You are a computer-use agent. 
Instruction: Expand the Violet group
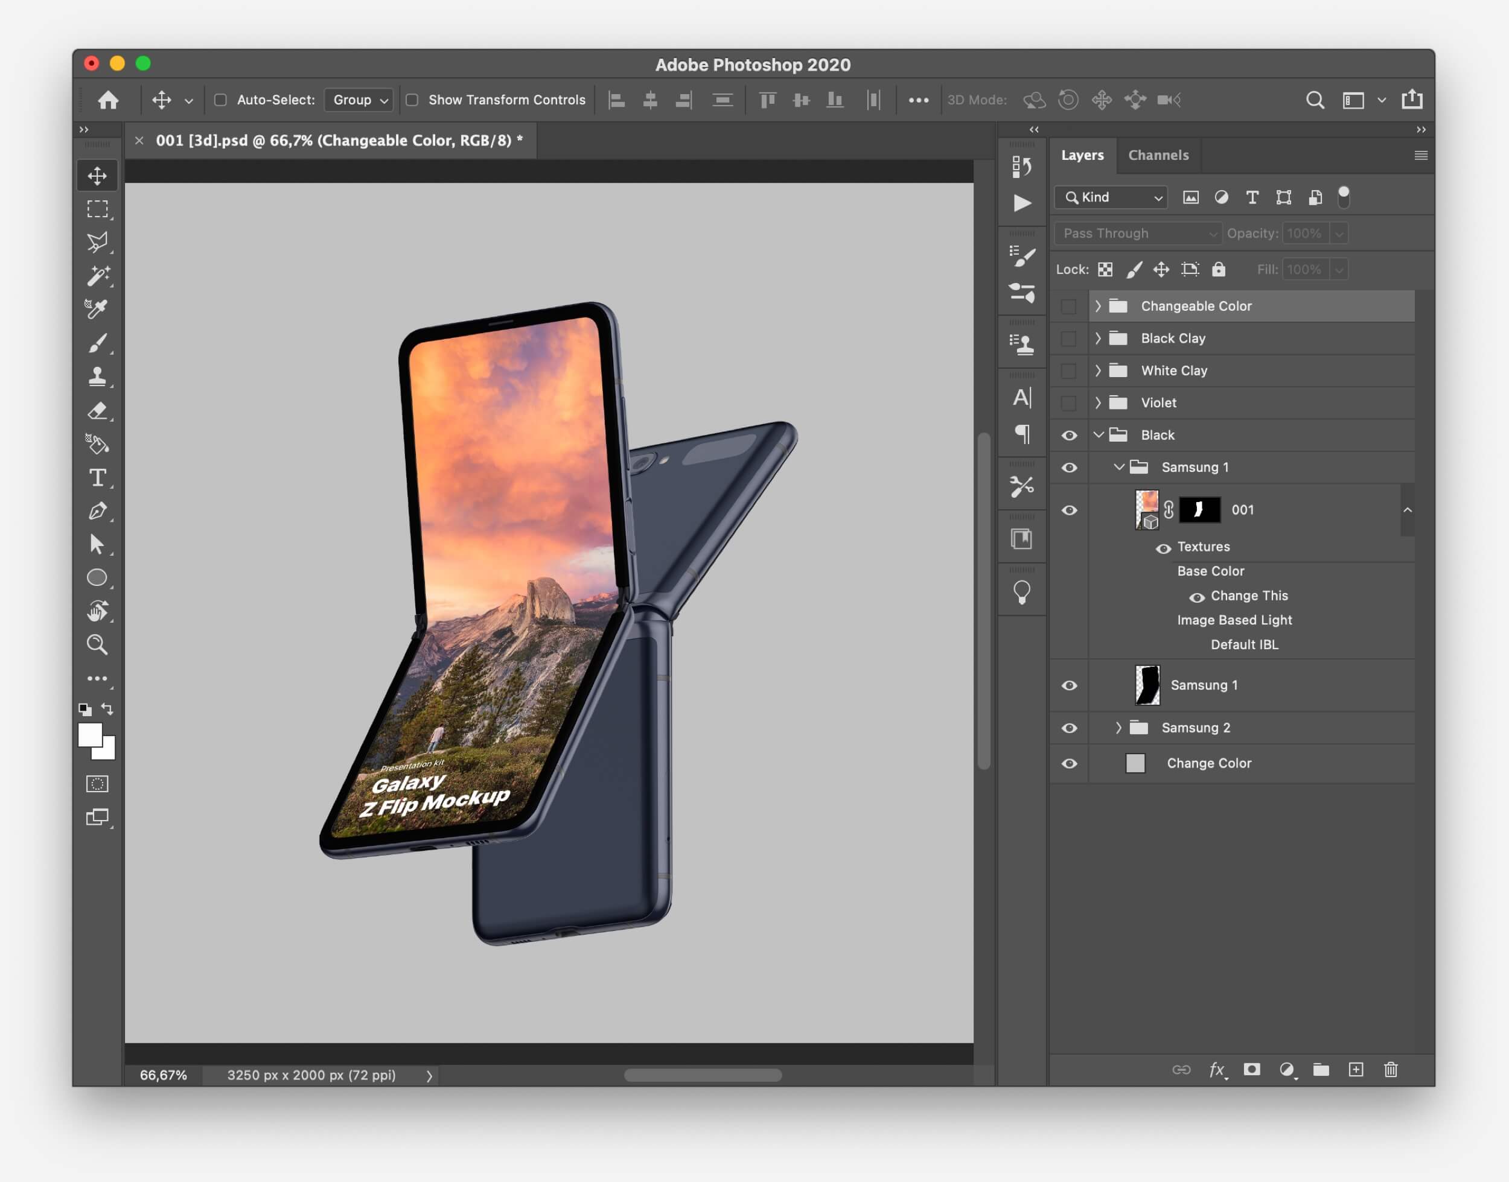(x=1098, y=403)
